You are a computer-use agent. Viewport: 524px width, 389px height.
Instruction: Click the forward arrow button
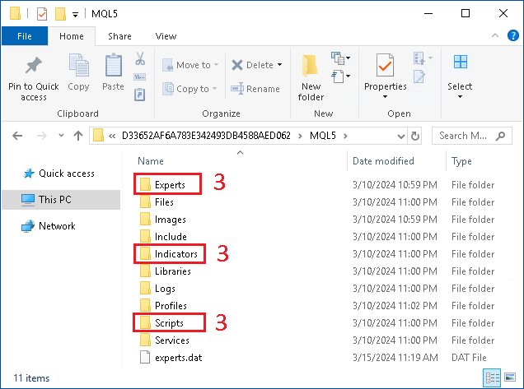42,136
